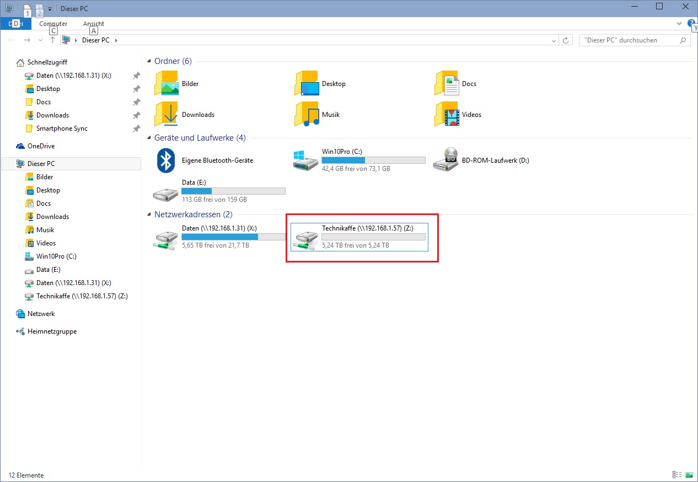Expand the ribbon with the chevron
Viewport: 698px width, 482px height.
[679, 24]
